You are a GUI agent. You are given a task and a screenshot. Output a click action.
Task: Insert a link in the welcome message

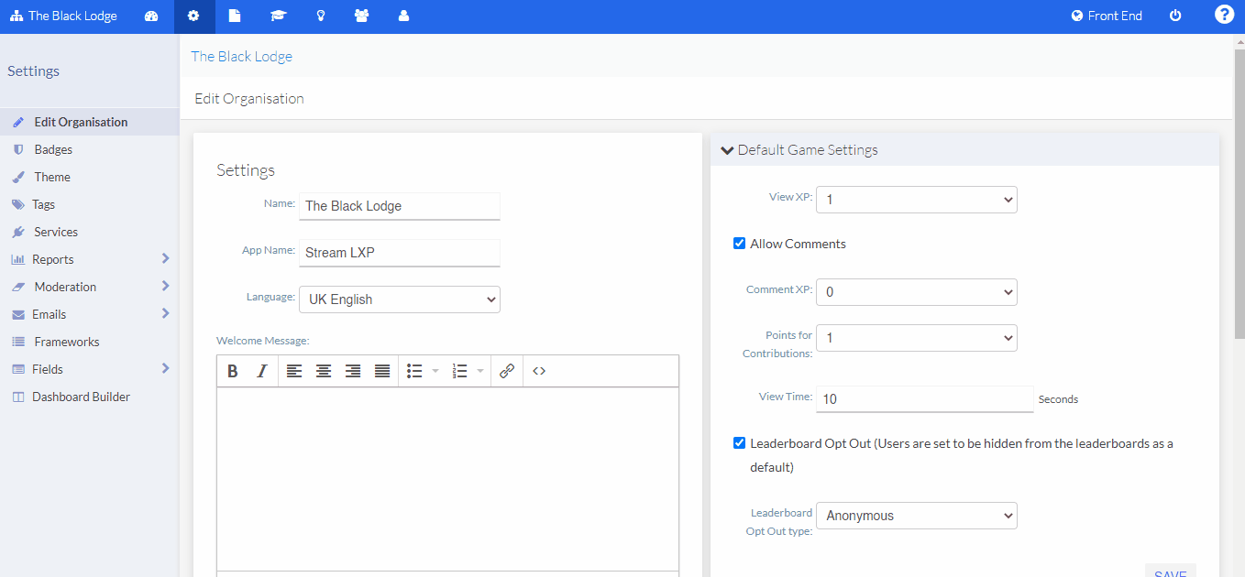click(506, 370)
